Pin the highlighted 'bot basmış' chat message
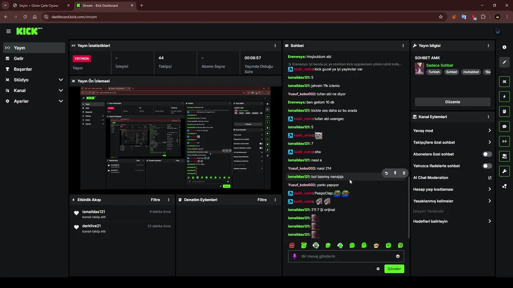 click(395, 173)
